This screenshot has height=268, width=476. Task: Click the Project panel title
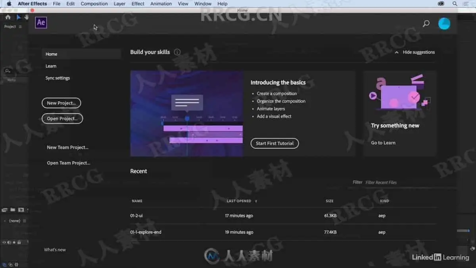click(10, 27)
